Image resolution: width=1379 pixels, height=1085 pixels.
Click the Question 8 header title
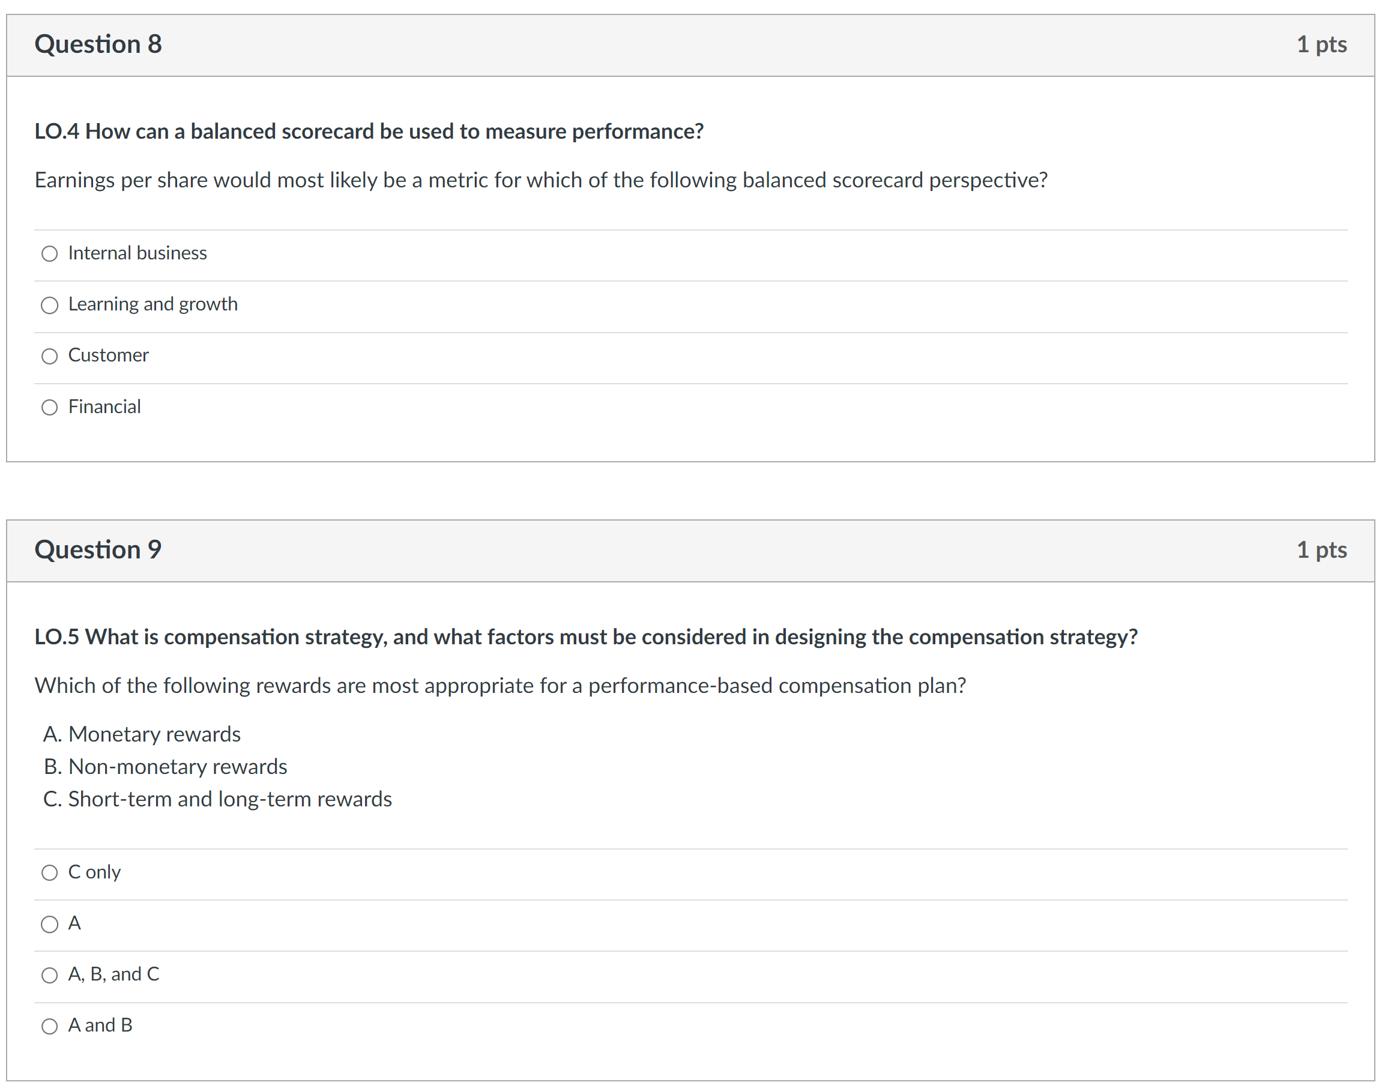point(98,44)
